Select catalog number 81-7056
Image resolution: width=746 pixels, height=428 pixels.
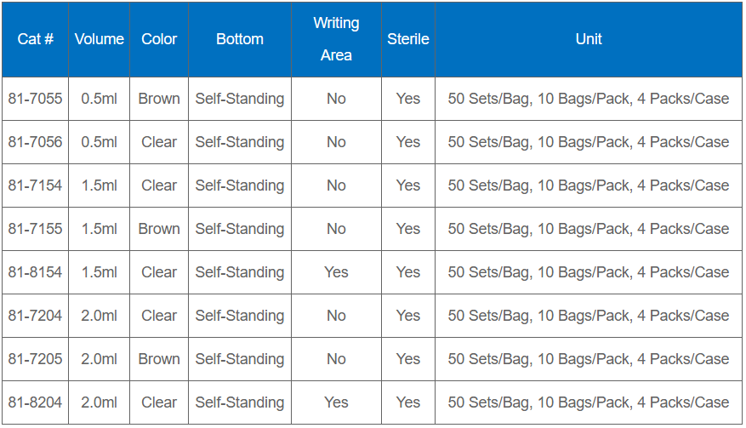35,142
